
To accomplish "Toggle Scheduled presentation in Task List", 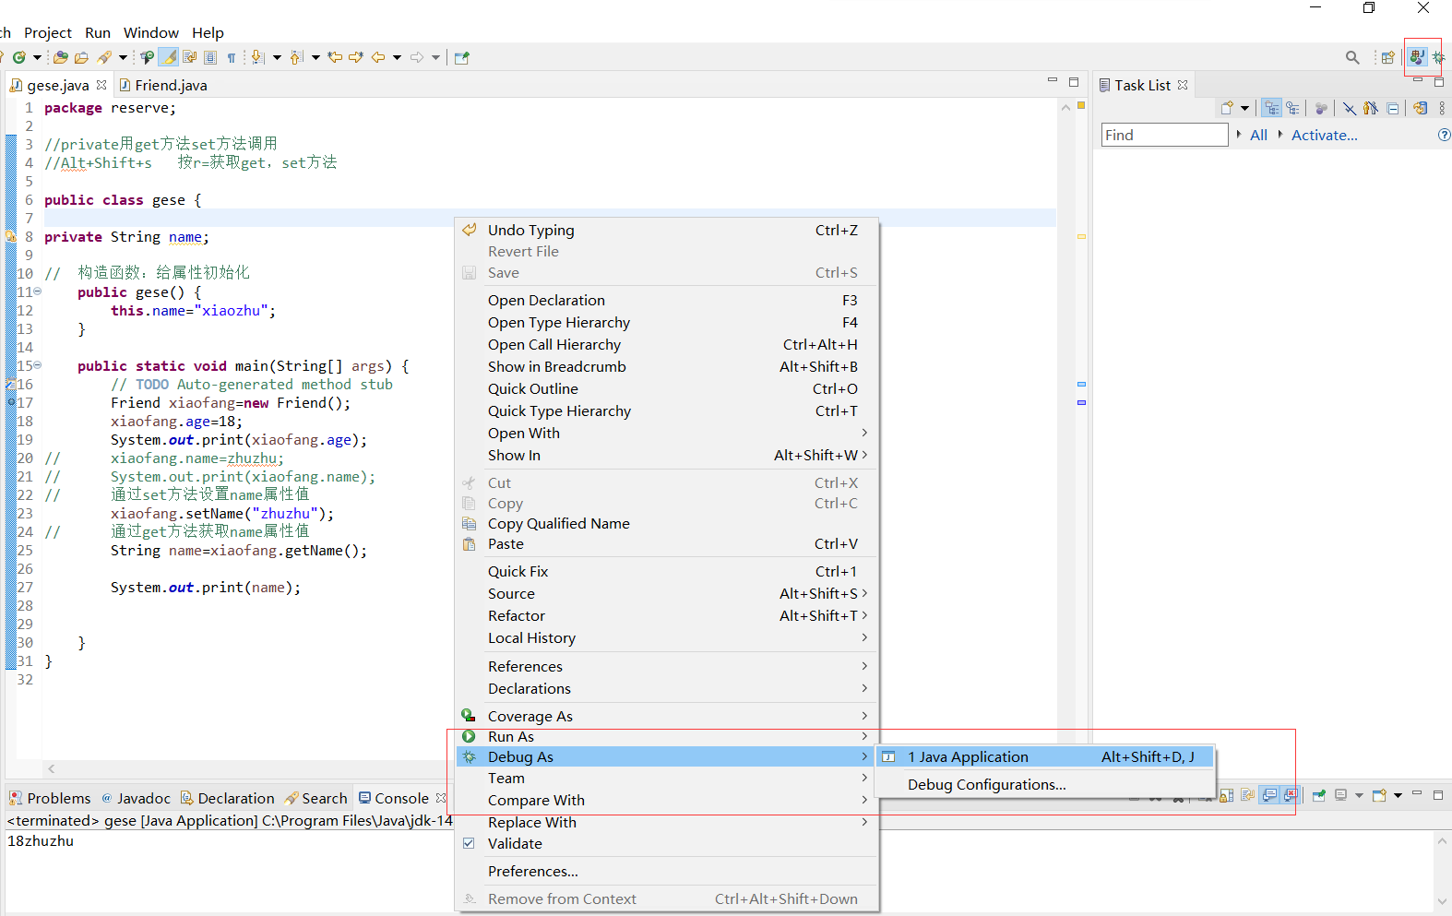I will [1292, 108].
